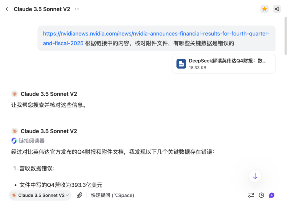Click the first reply's Claude avatar icon
Screen dimensions: 287x203
(14, 94)
